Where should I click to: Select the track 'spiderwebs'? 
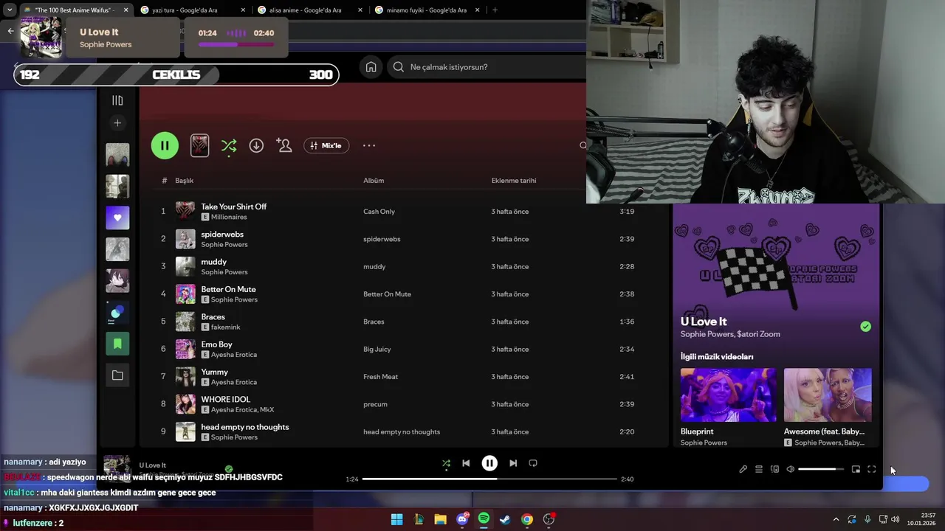coord(222,235)
